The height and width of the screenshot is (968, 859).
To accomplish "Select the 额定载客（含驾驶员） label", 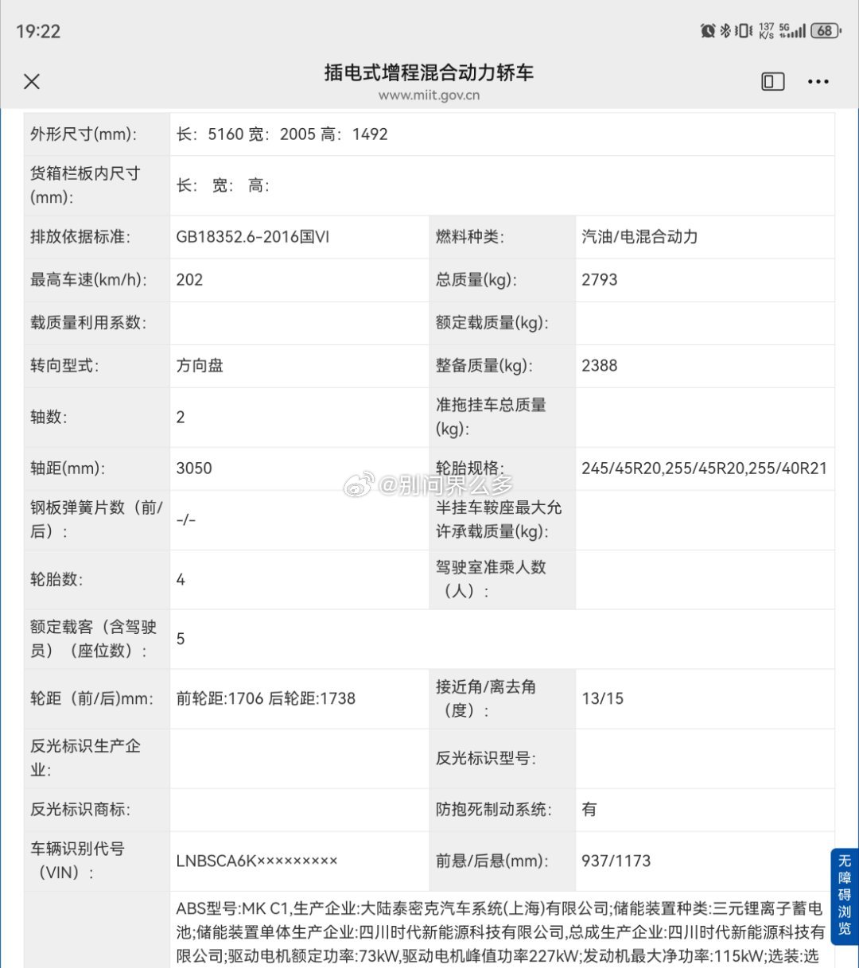I will click(93, 639).
